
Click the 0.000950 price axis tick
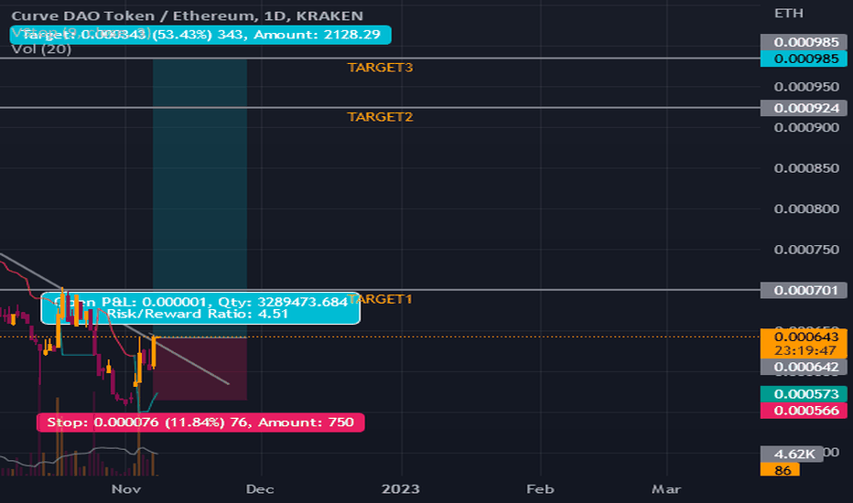pyautogui.click(x=806, y=87)
